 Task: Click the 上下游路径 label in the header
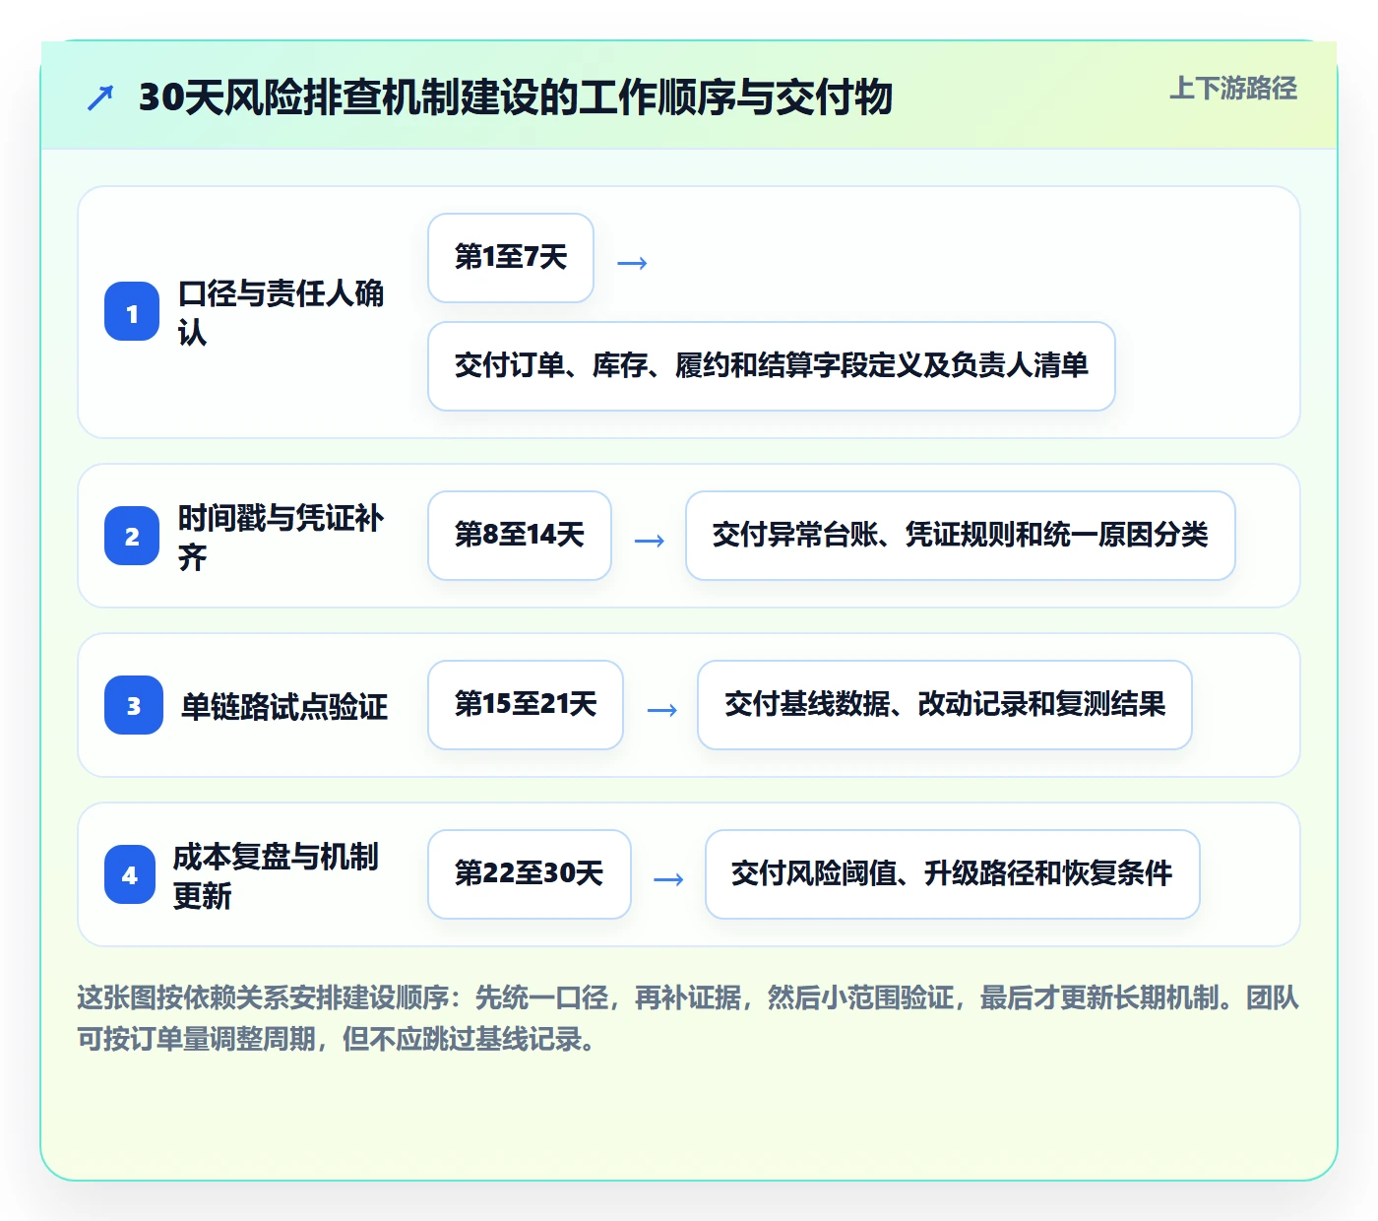tap(1233, 89)
